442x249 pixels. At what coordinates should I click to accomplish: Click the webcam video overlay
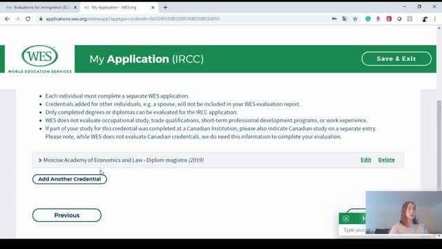(x=403, y=212)
